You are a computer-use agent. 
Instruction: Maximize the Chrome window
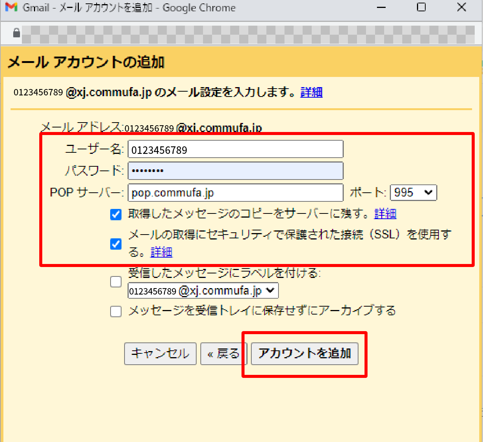point(421,7)
